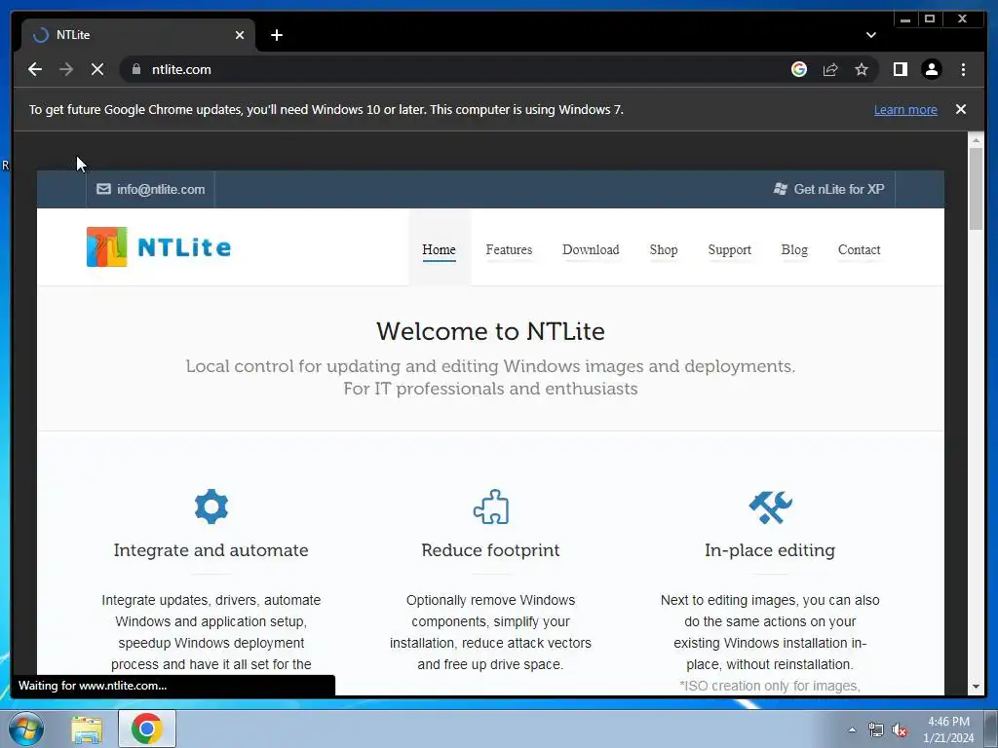Click the page scrollbar up arrow
This screenshot has height=748, width=998.
click(x=976, y=140)
